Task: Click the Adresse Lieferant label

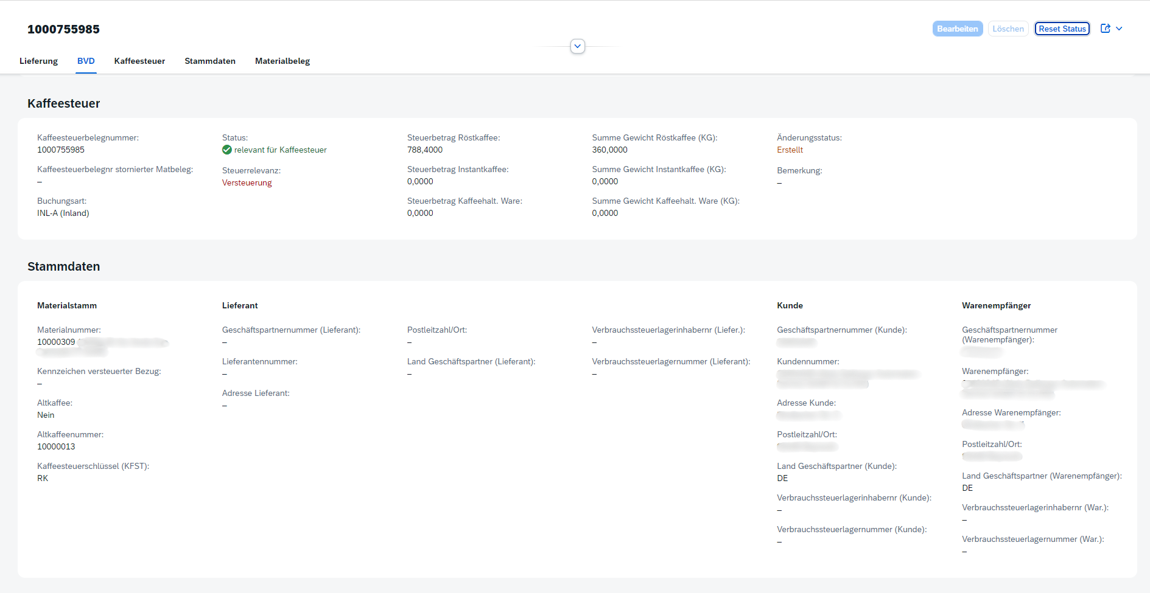Action: pyautogui.click(x=256, y=393)
